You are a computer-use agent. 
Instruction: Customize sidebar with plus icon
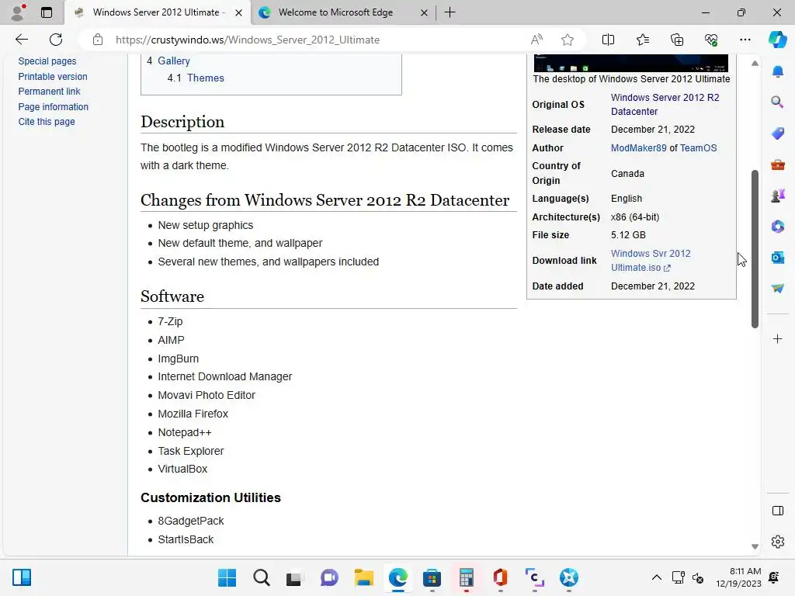[x=778, y=338]
